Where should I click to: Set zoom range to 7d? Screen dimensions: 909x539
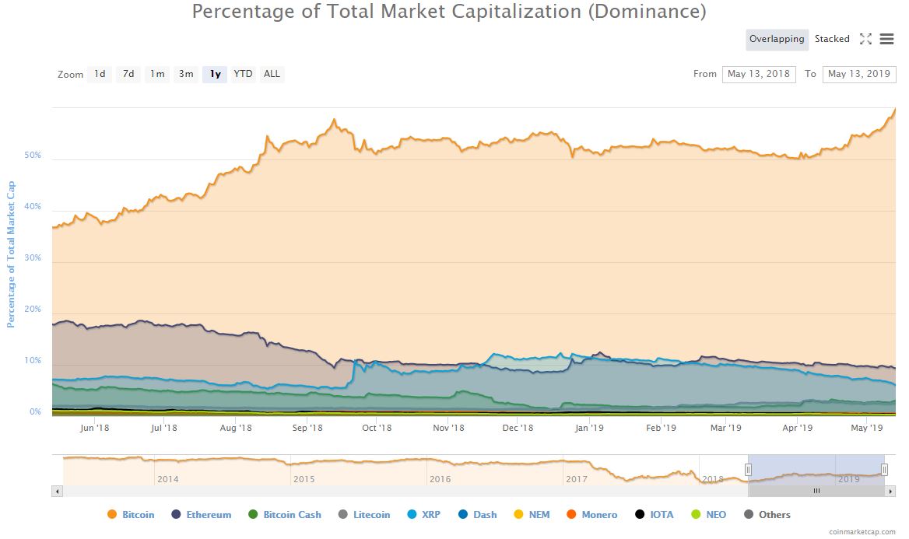[128, 75]
